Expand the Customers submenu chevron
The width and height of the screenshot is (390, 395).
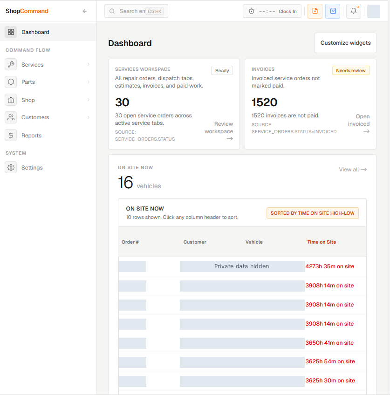click(89, 117)
